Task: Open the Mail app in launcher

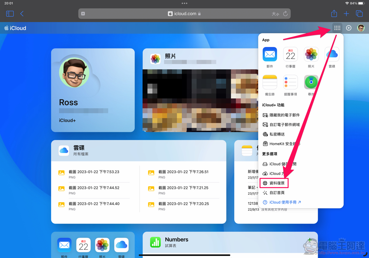Action: tap(270, 55)
